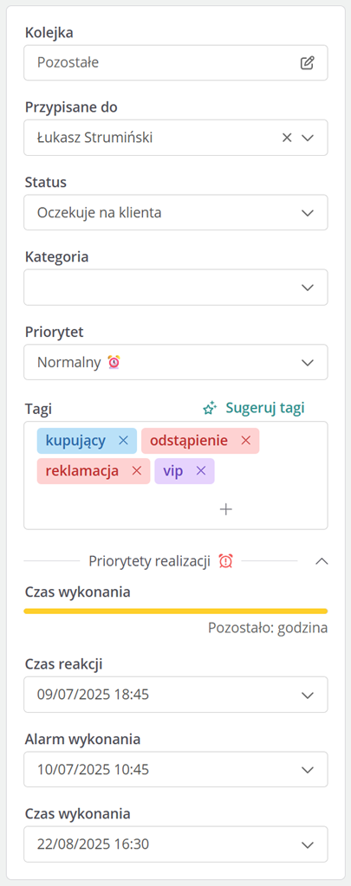Image resolution: width=351 pixels, height=886 pixels.
Task: Click the red alarm icon by Priorytety realizacji
Action: [x=226, y=561]
